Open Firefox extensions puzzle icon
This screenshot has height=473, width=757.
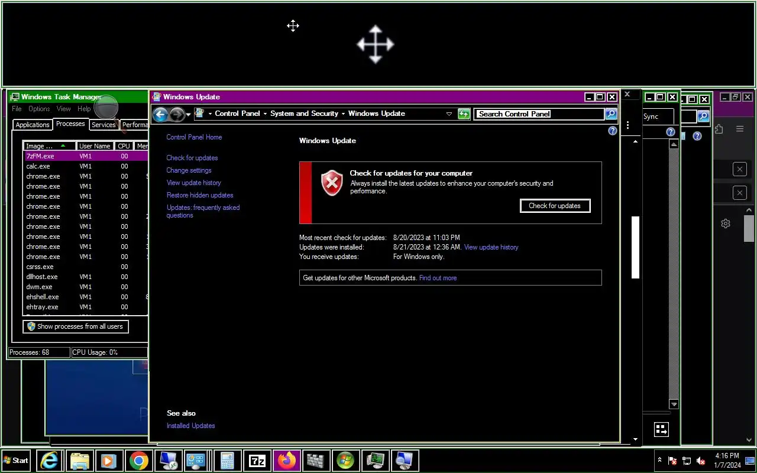719,129
